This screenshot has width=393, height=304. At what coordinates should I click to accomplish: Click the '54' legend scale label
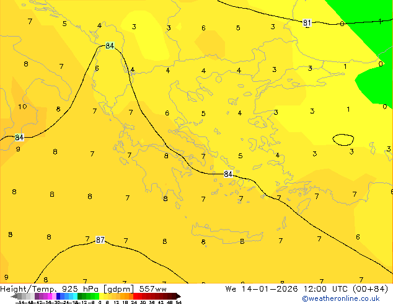coord(179,303)
